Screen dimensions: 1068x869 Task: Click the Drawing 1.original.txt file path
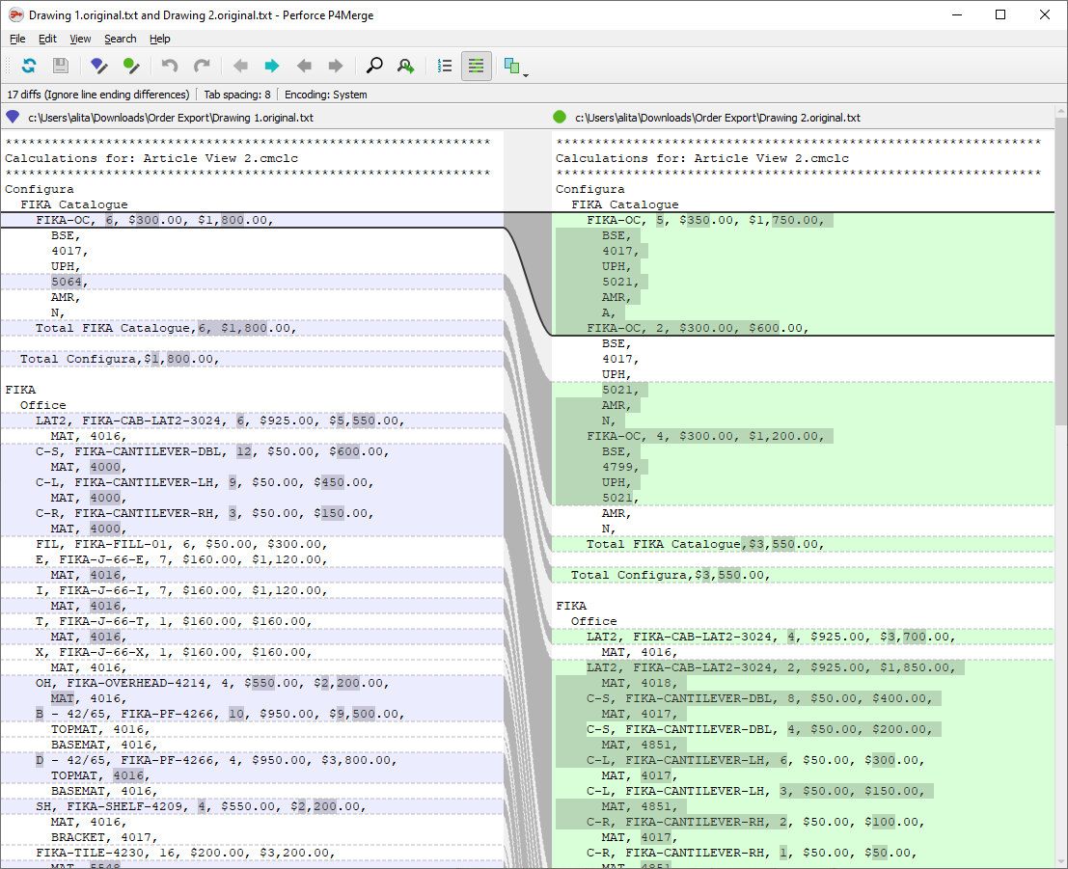171,118
